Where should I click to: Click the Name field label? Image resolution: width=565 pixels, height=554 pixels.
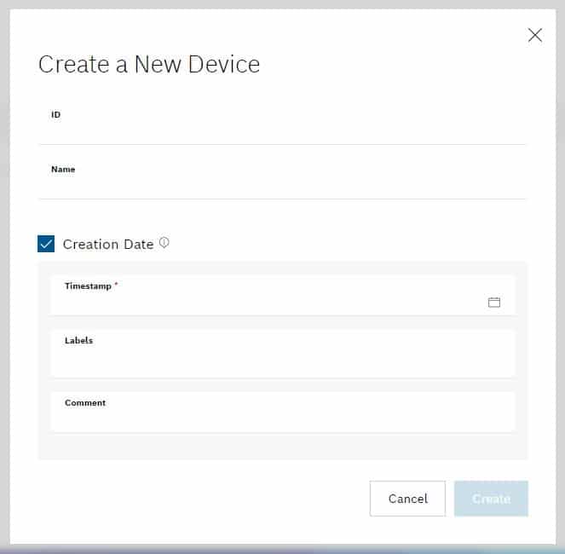click(63, 169)
